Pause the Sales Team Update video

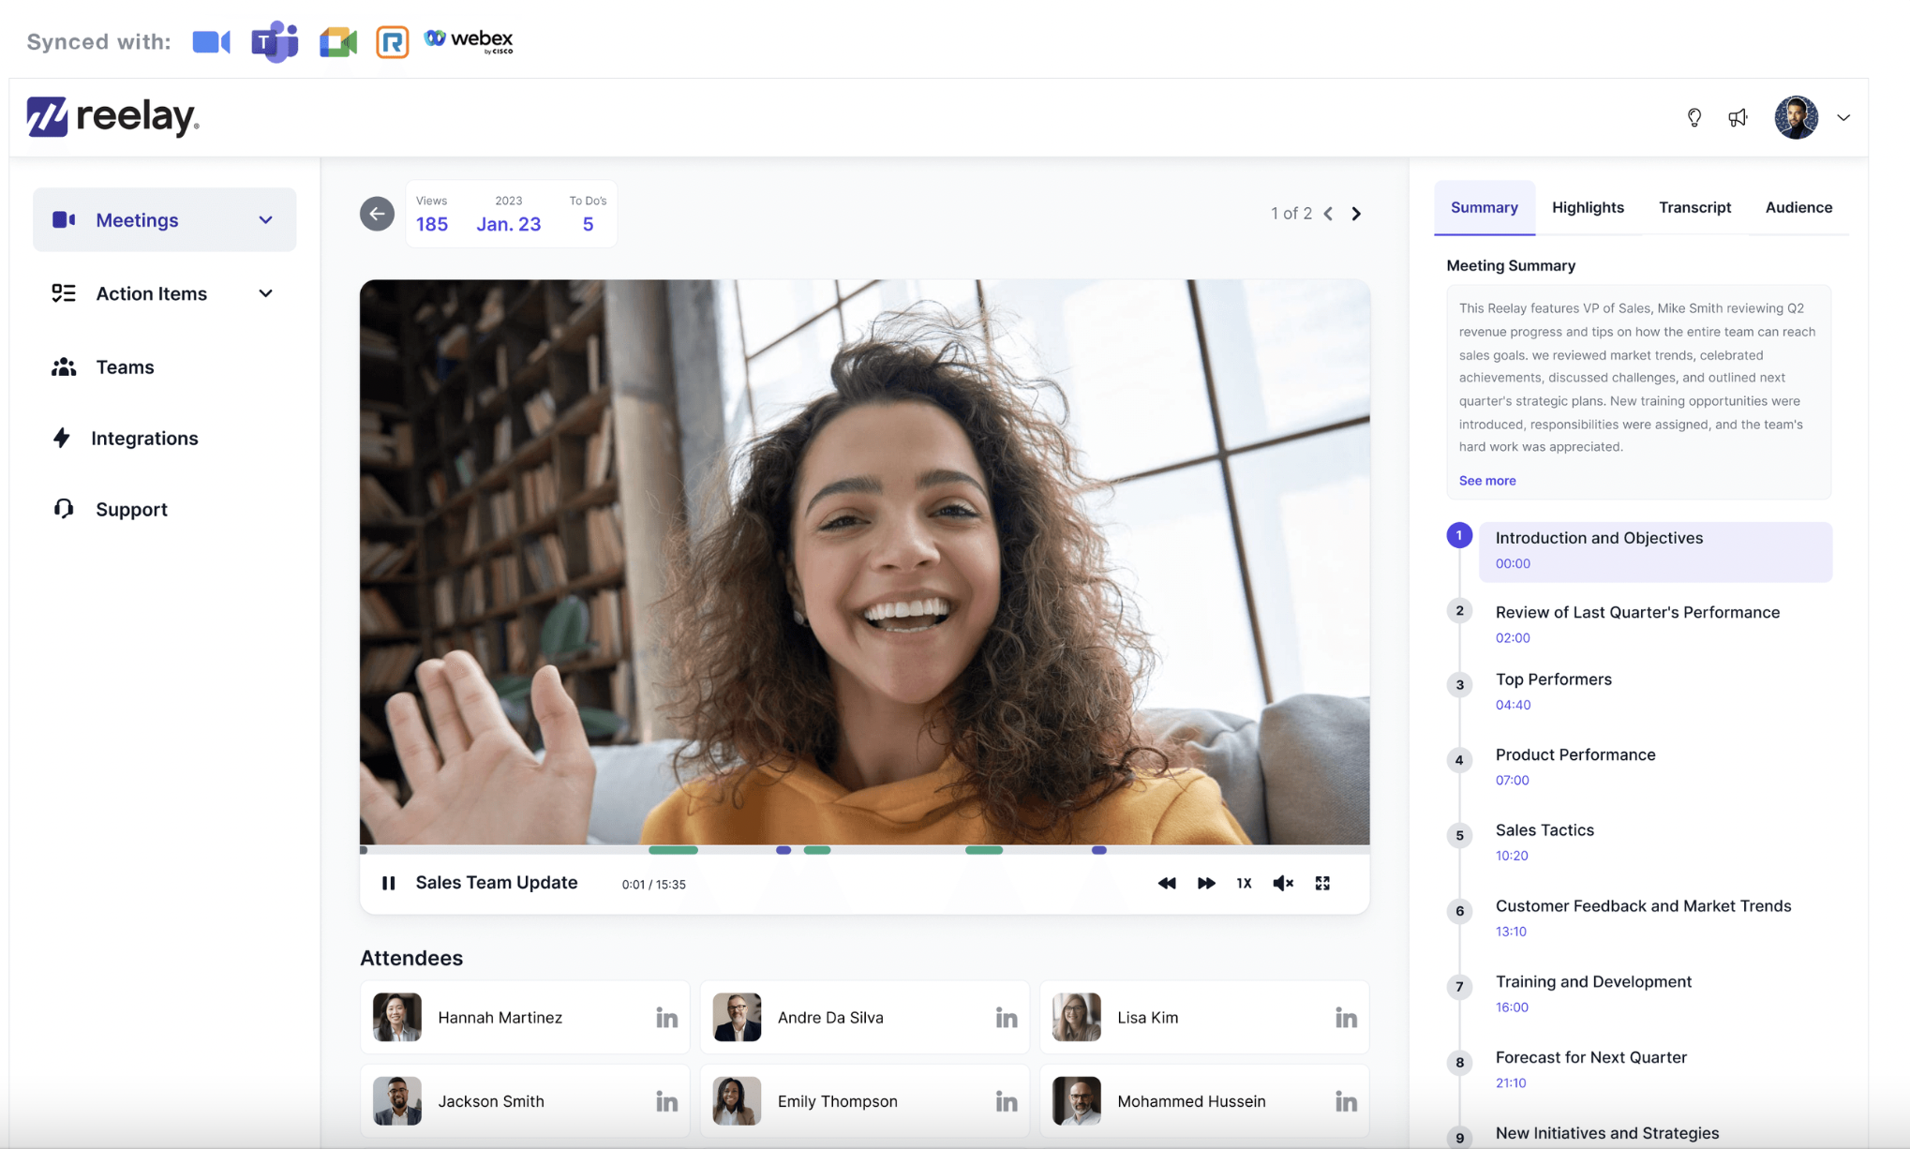[388, 883]
